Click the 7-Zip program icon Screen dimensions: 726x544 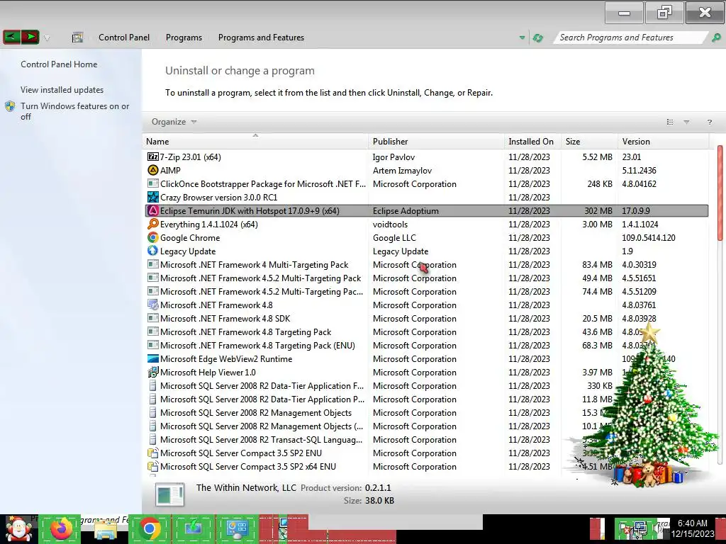pos(153,157)
